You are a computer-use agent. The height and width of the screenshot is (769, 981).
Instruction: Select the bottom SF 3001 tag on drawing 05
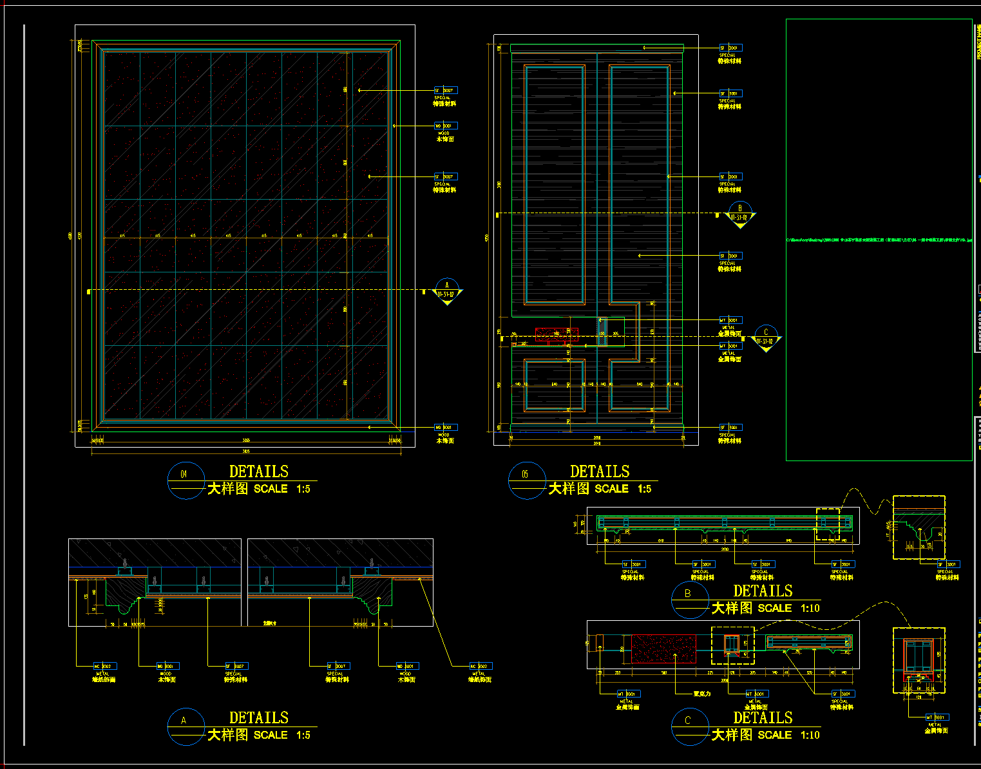[x=730, y=427]
